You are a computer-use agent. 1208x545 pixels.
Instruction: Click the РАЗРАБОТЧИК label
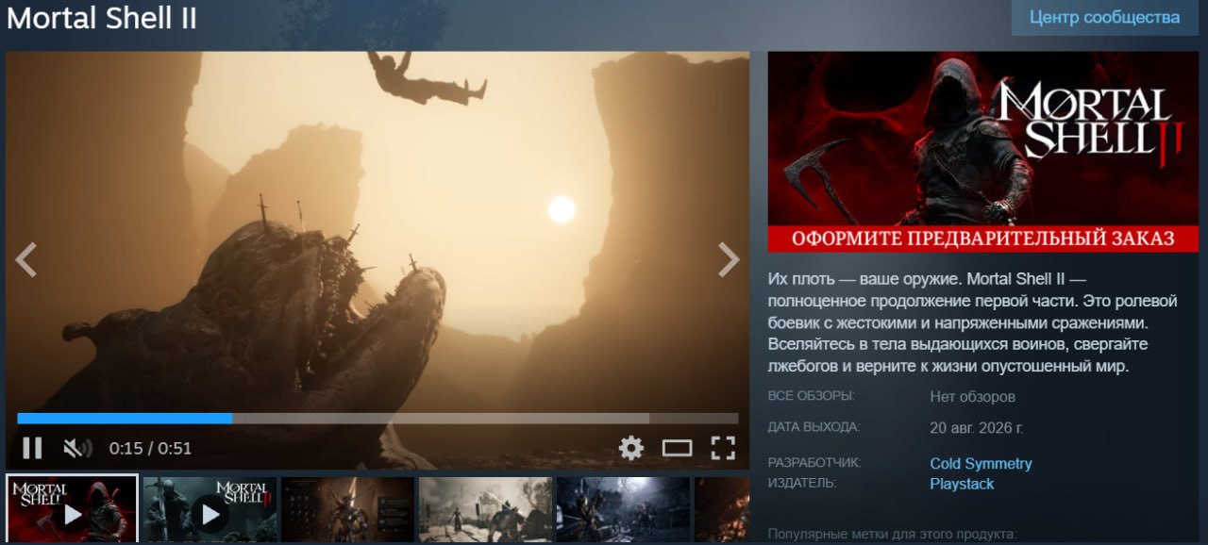(x=814, y=463)
